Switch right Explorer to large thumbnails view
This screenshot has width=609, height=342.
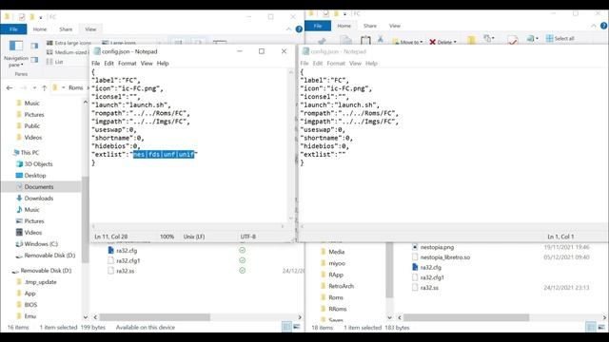click(x=601, y=327)
